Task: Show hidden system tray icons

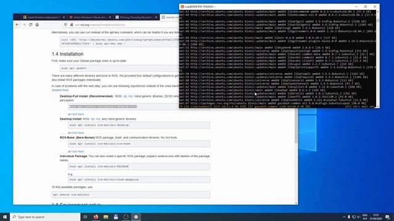Action: [344, 217]
